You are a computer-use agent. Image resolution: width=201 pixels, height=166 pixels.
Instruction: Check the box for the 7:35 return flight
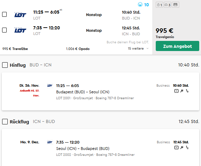[x=4, y=30]
